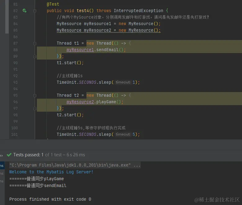
Task: Click the @Test annotation
Action: pos(53,4)
